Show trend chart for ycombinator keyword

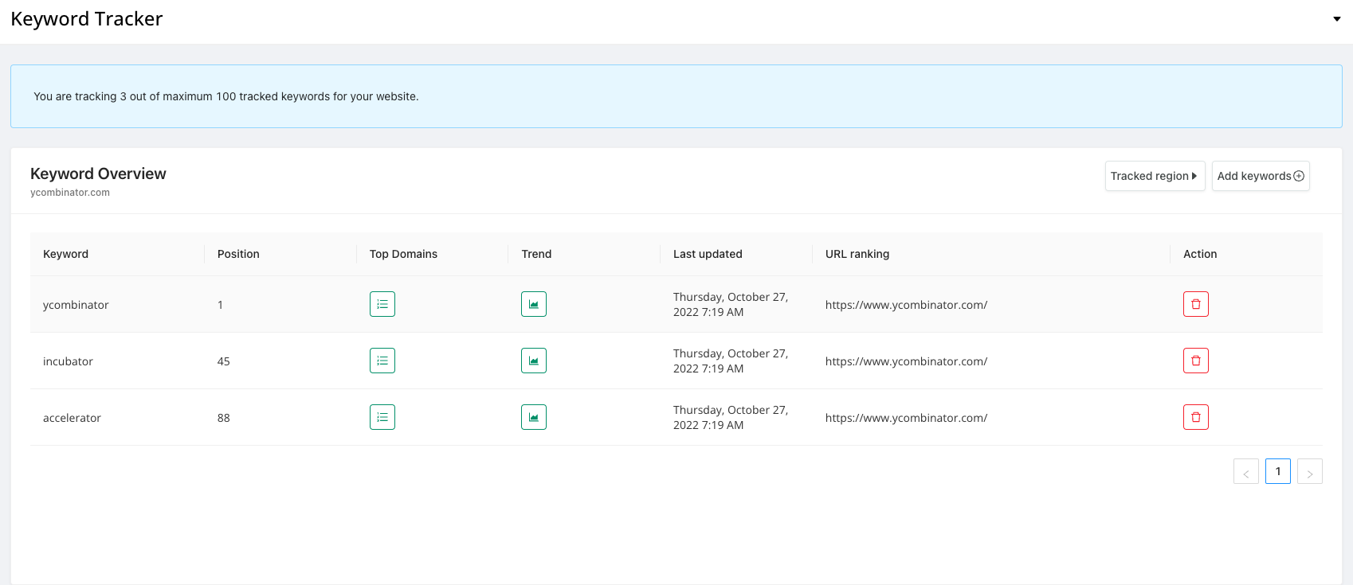pyautogui.click(x=534, y=304)
